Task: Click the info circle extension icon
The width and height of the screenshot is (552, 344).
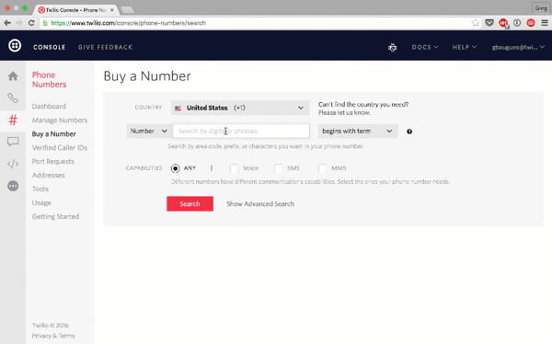Action: (x=517, y=23)
